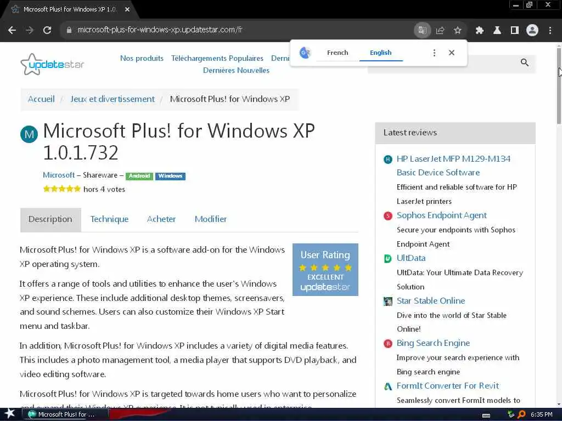The height and width of the screenshot is (421, 562).
Task: Click the FormIt Converter icon
Action: click(388, 386)
